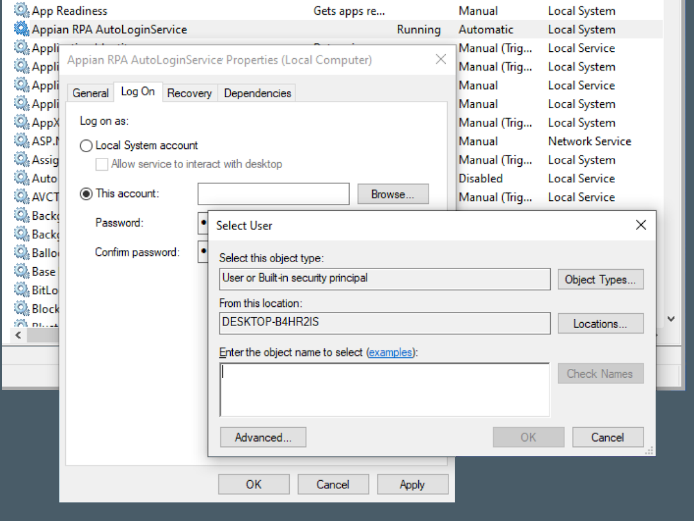Viewport: 694px width, 521px height.
Task: Click the Block service gear icon
Action: click(x=21, y=308)
